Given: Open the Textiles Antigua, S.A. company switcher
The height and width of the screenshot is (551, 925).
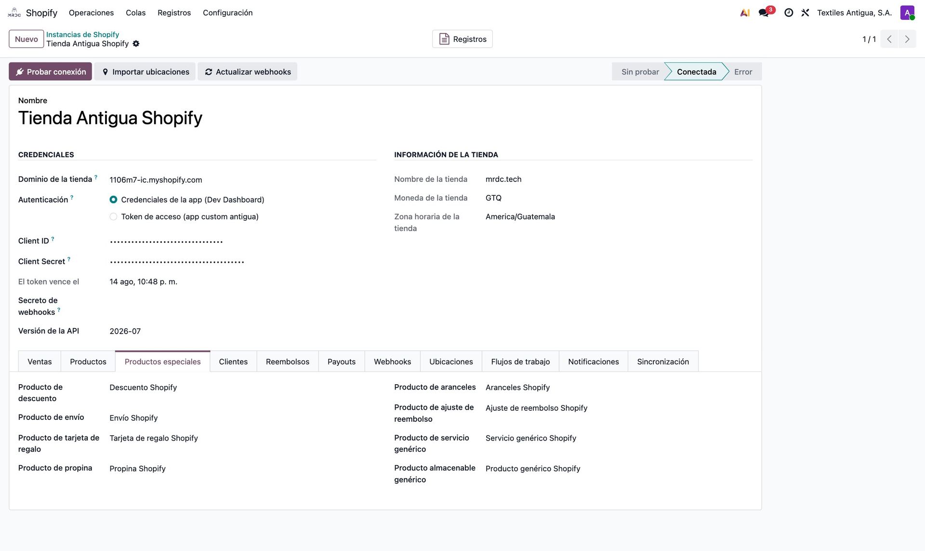Looking at the screenshot, I should point(854,13).
